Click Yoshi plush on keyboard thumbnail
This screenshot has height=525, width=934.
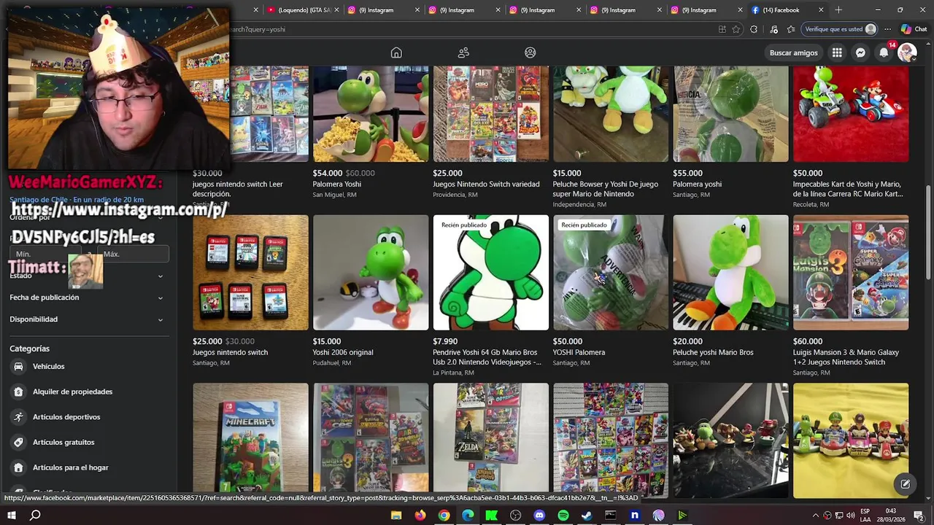point(730,273)
